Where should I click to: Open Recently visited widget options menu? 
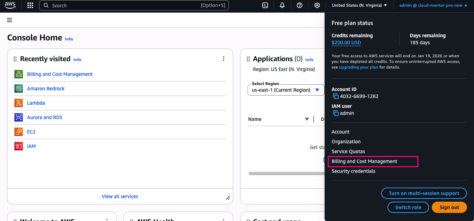[x=224, y=59]
